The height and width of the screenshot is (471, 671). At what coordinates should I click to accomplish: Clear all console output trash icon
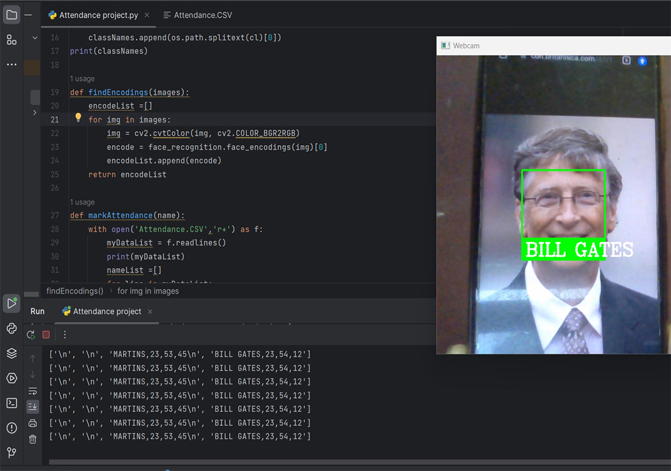pyautogui.click(x=32, y=439)
